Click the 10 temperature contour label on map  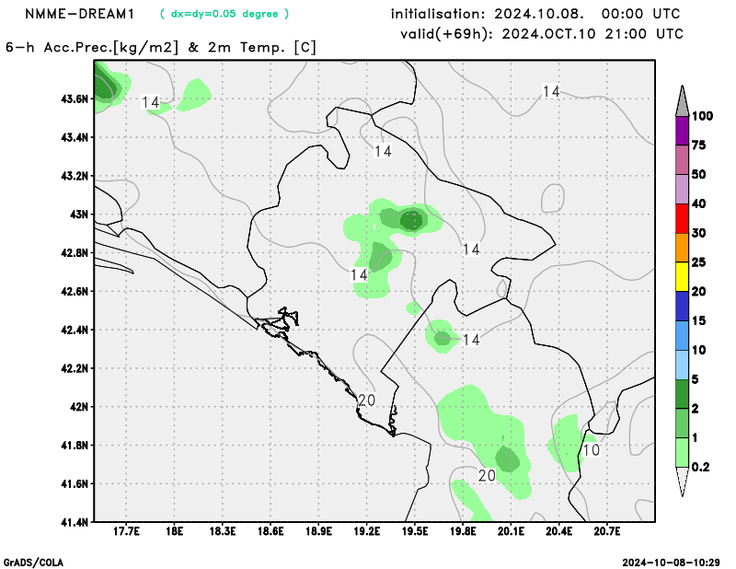pyautogui.click(x=591, y=450)
